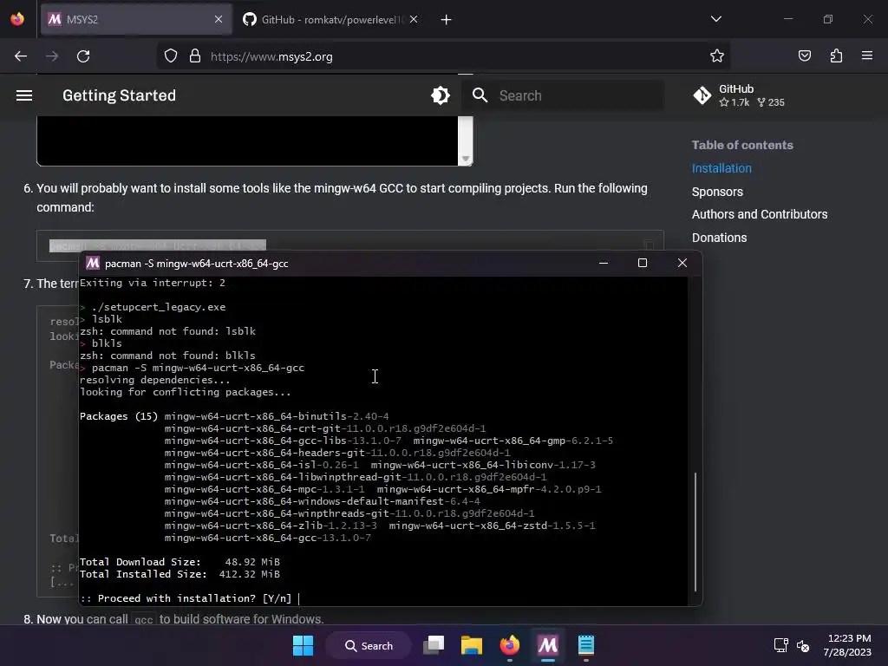Open the Windows Start menu
The width and height of the screenshot is (888, 666).
click(x=303, y=645)
